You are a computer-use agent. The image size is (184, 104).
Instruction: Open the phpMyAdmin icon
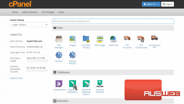[x=59, y=84]
